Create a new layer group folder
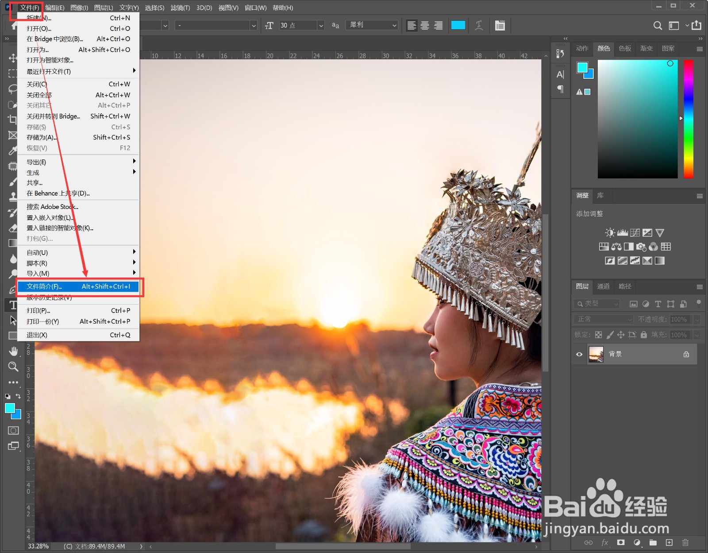This screenshot has height=553, width=708. coord(653,542)
